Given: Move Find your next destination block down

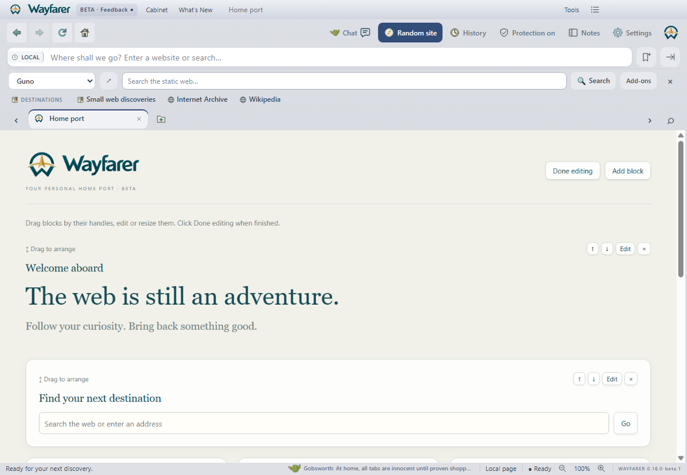Looking at the screenshot, I should (x=594, y=379).
